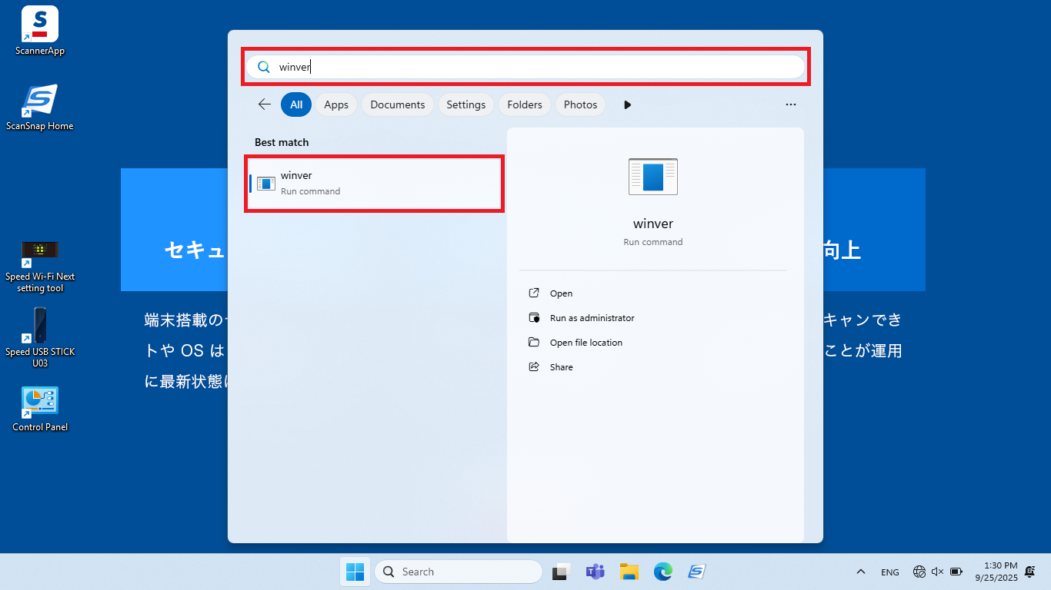Select the winver Best match result
Image resolution: width=1051 pixels, height=590 pixels.
click(375, 183)
